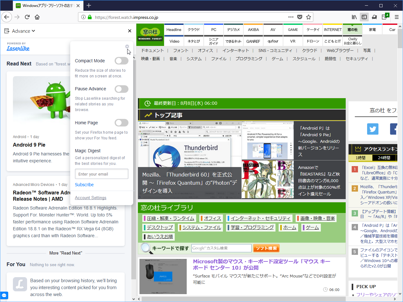Open the デジカメ nav tab
403x302 pixels.
[233, 29]
